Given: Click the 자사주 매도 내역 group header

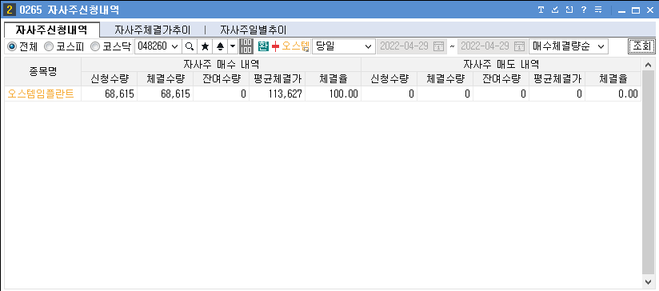Looking at the screenshot, I should 501,64.
